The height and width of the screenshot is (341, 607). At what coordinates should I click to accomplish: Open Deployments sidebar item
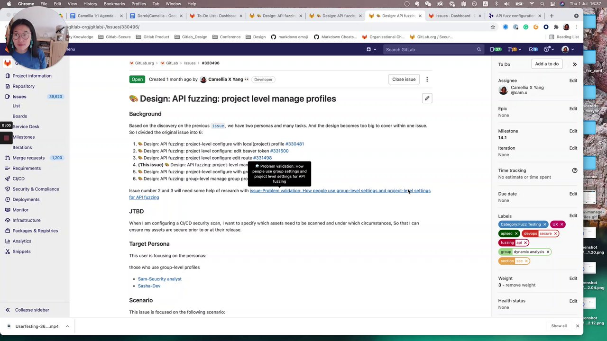[x=26, y=199]
